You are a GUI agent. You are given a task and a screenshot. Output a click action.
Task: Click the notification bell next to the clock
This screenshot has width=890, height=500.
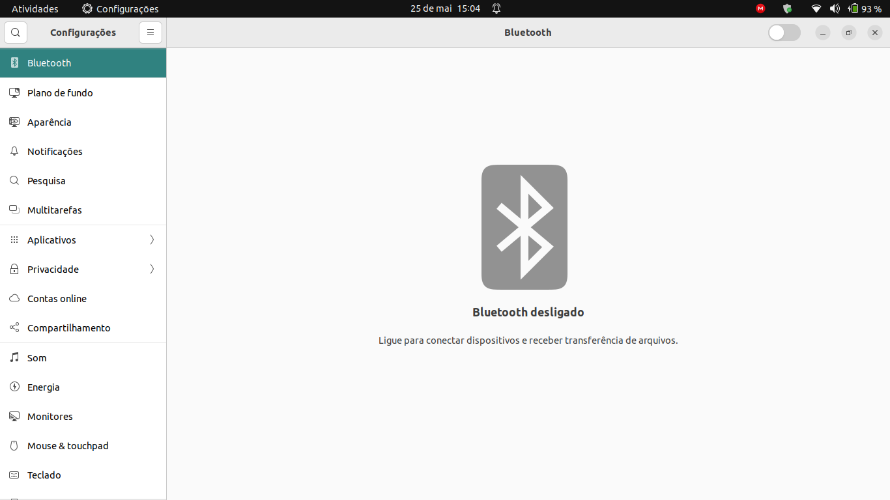pos(496,8)
